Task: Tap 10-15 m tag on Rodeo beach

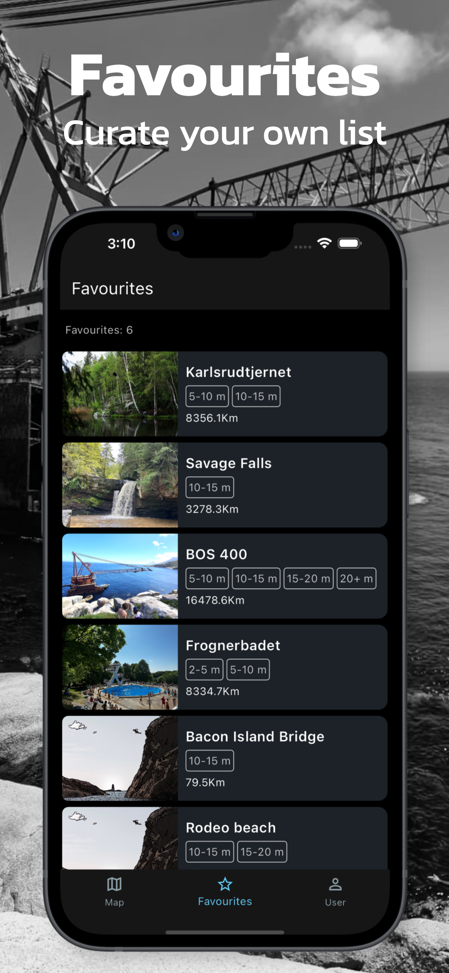Action: pos(210,852)
